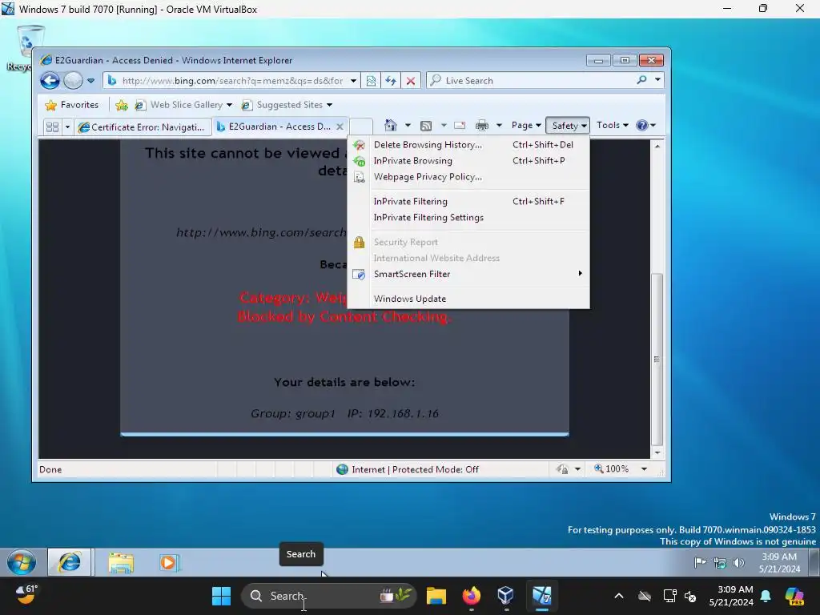Open Suggested Sites dropdown

(x=287, y=105)
